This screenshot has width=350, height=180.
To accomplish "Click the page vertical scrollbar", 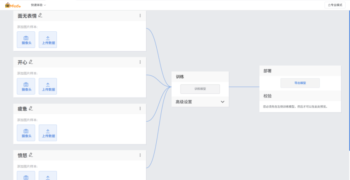I will pos(349,80).
